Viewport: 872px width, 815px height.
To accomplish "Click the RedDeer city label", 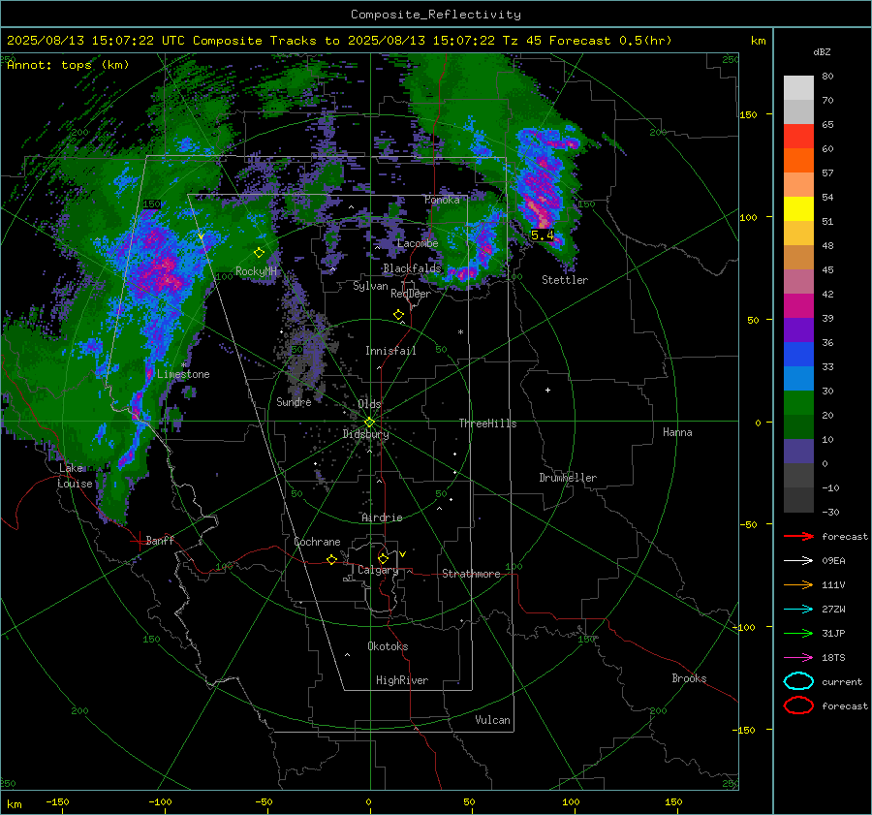I will [411, 294].
